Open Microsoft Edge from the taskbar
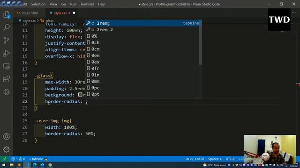Viewport: 300px width, 168px height. 35,165
